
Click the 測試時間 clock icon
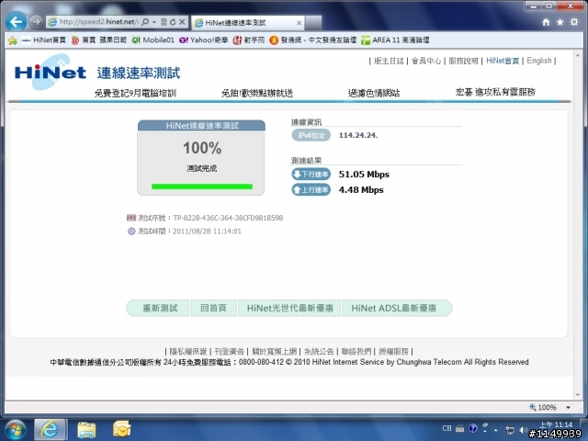[x=131, y=231]
